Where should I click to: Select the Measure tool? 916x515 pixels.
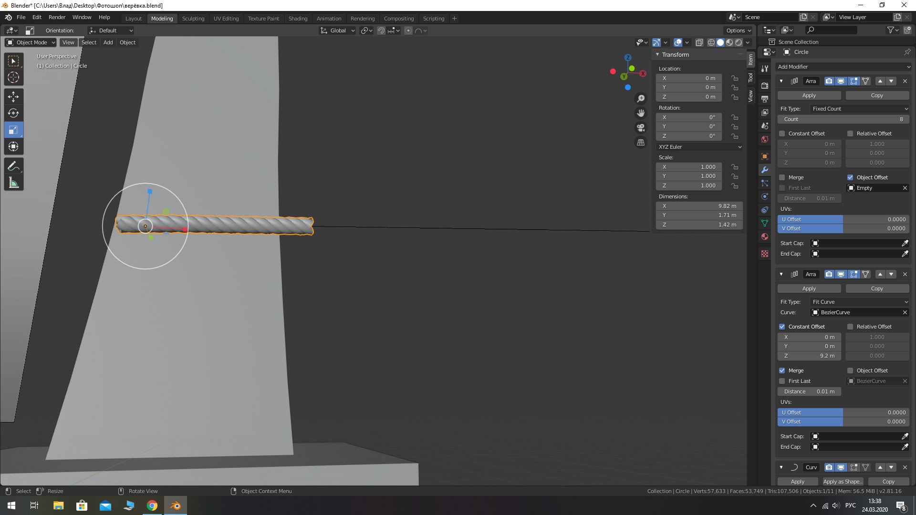pos(13,183)
